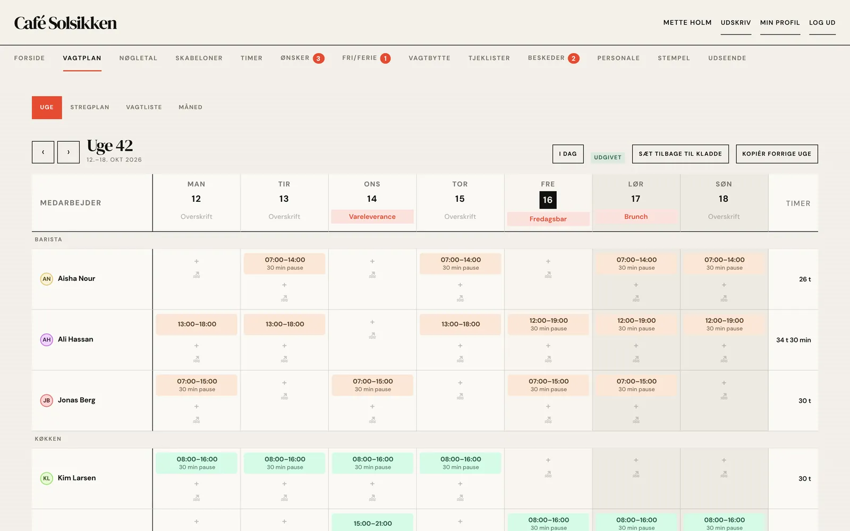The image size is (850, 531).
Task: Open the Personale tab
Action: (618, 58)
